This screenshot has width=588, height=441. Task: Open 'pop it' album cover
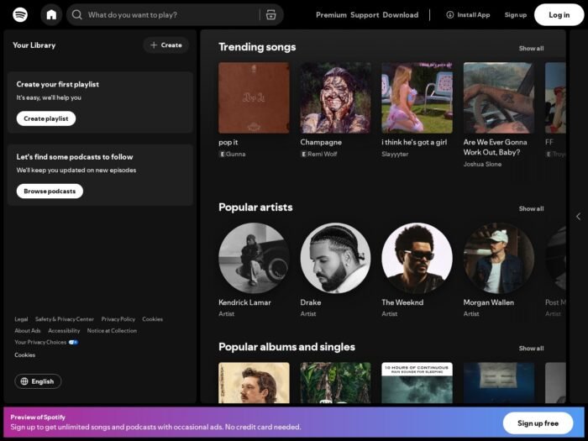pyautogui.click(x=254, y=97)
